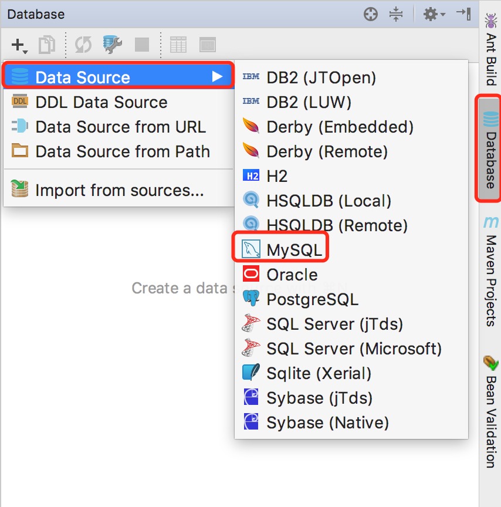The height and width of the screenshot is (507, 501).
Task: Select DB2 (LUW) driver
Action: click(x=351, y=102)
